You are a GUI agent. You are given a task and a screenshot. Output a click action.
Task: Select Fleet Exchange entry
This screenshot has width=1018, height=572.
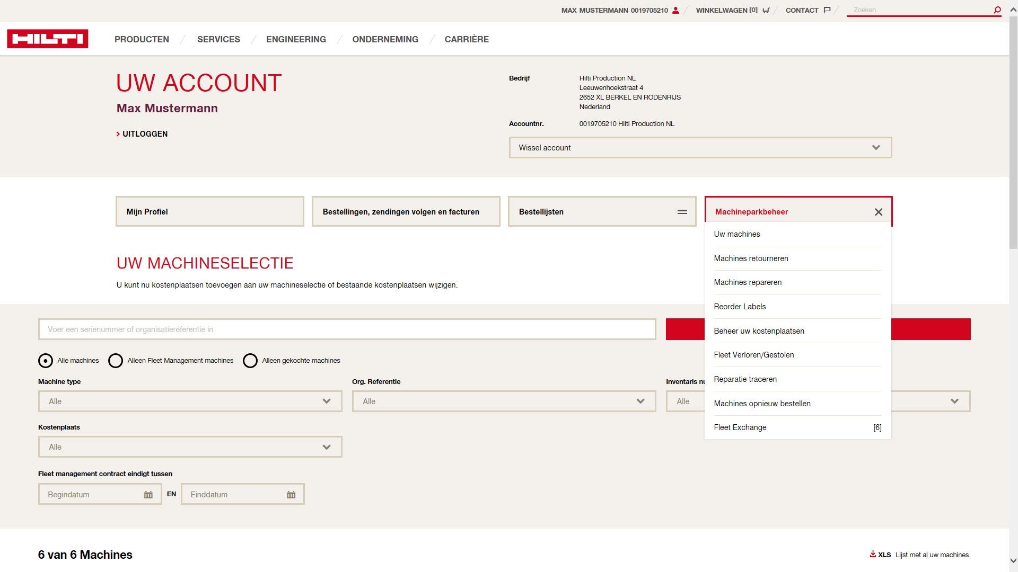click(x=797, y=427)
